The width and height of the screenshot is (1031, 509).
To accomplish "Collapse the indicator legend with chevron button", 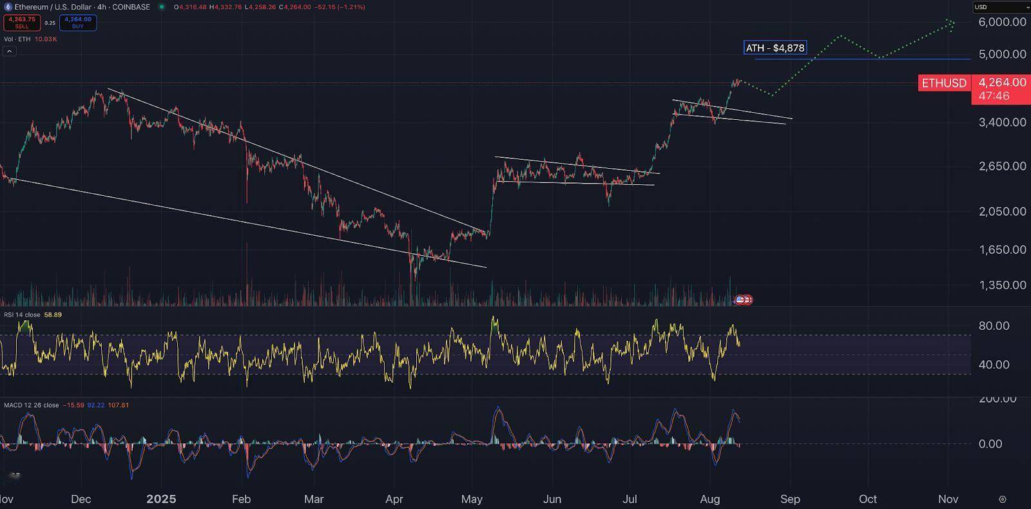I will tap(9, 52).
